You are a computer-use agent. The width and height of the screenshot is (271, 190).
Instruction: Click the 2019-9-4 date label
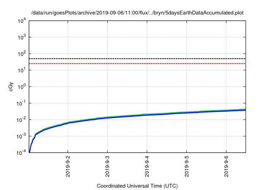coord(147,166)
